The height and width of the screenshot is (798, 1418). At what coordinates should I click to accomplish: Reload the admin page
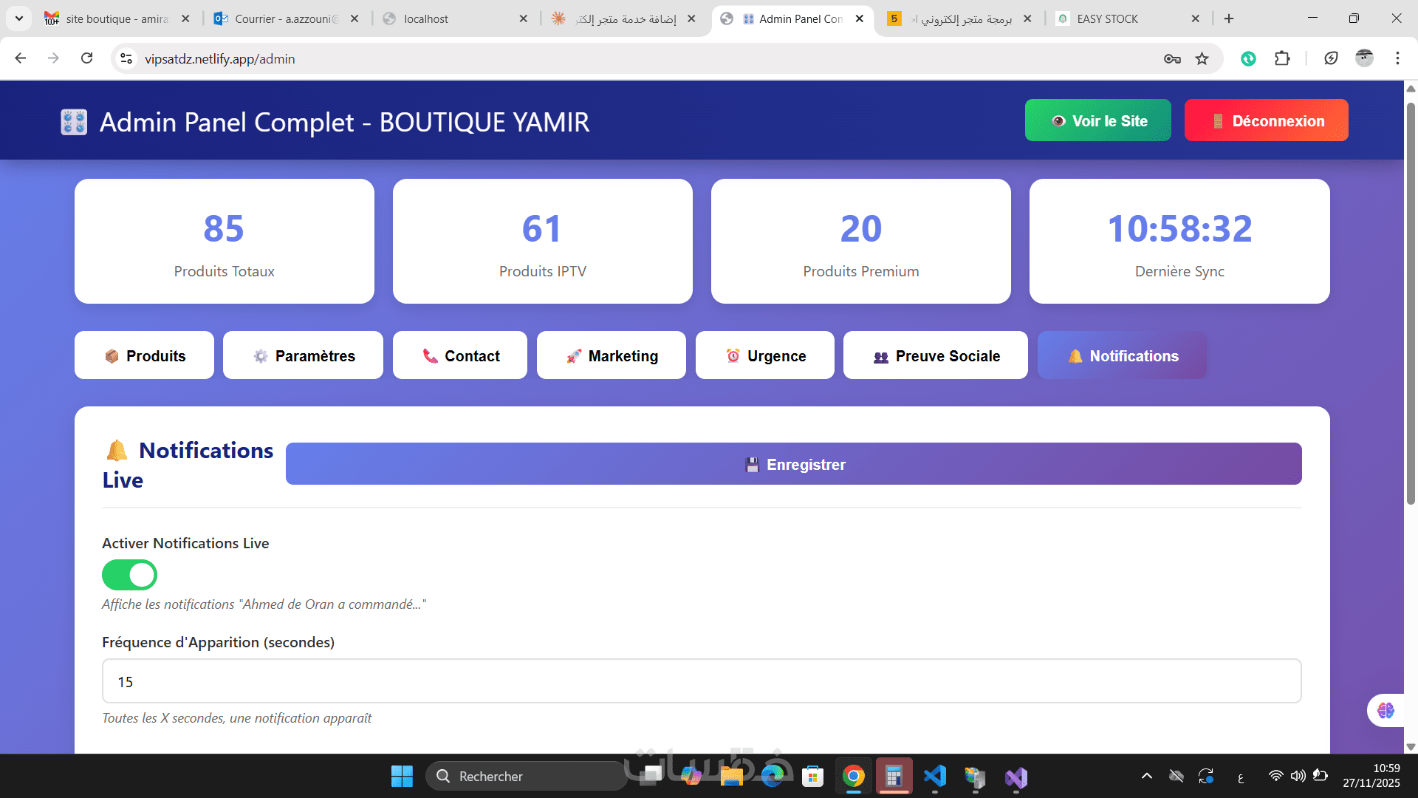pos(87,58)
